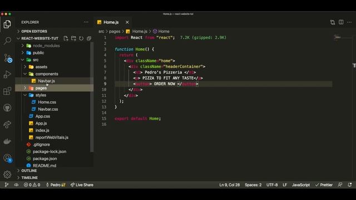Change indentation via Spaces: 2

pos(253,185)
